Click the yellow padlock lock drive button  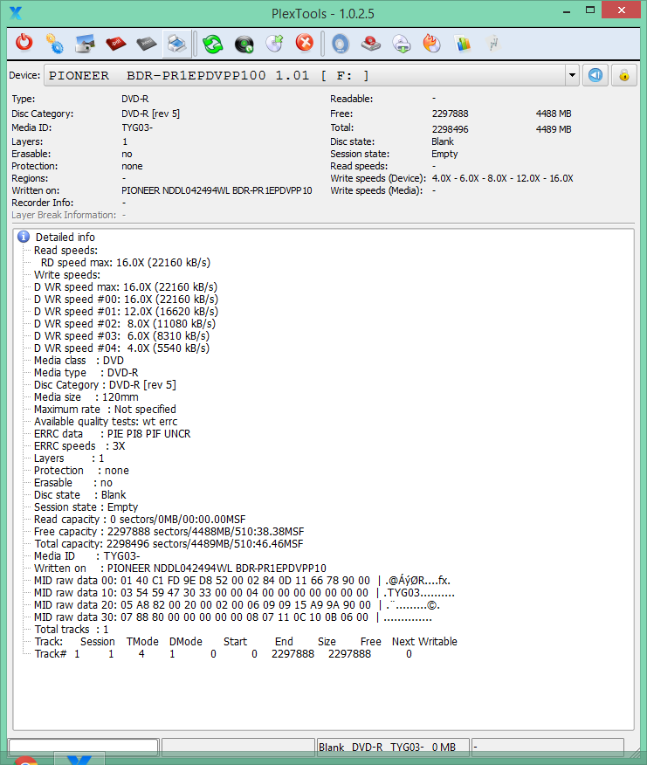point(624,75)
